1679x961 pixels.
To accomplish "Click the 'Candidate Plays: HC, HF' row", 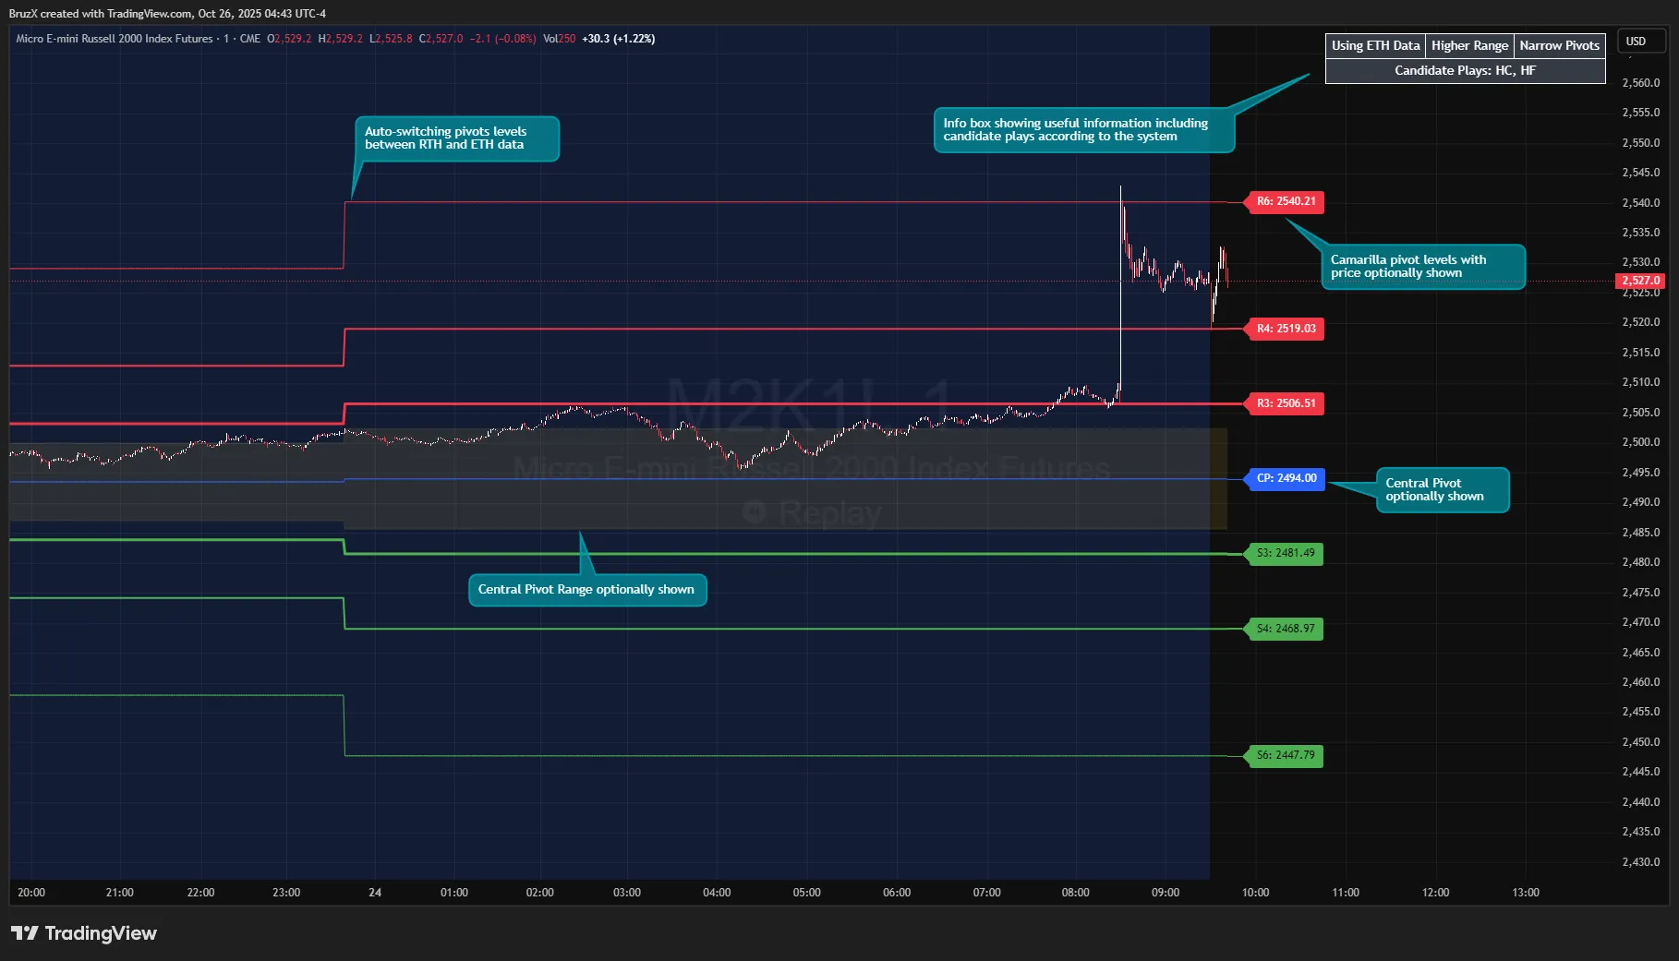I will pyautogui.click(x=1465, y=71).
